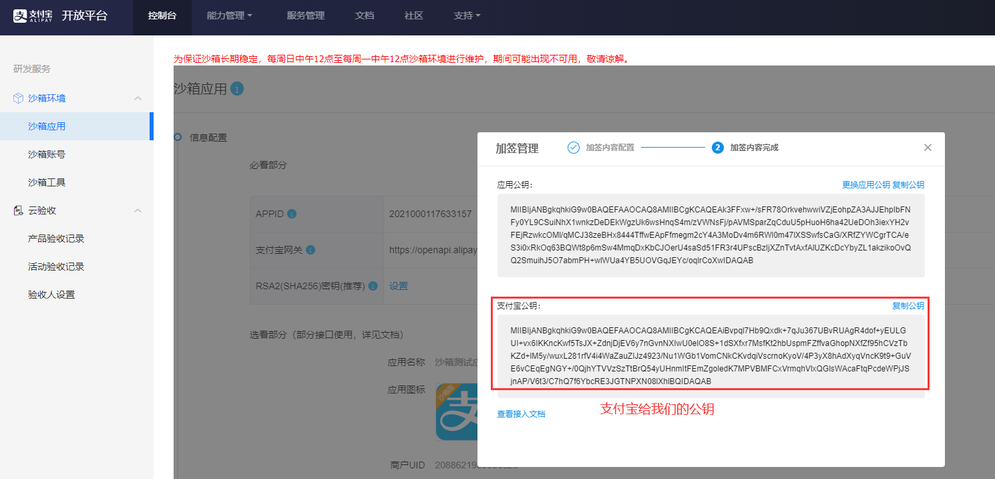Click 更换应用公钥 link
The height and width of the screenshot is (479, 995).
coord(866,185)
